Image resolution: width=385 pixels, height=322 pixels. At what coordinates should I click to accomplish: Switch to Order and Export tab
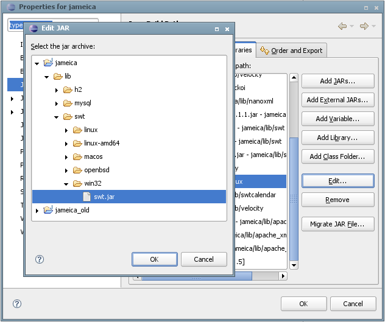tap(291, 51)
